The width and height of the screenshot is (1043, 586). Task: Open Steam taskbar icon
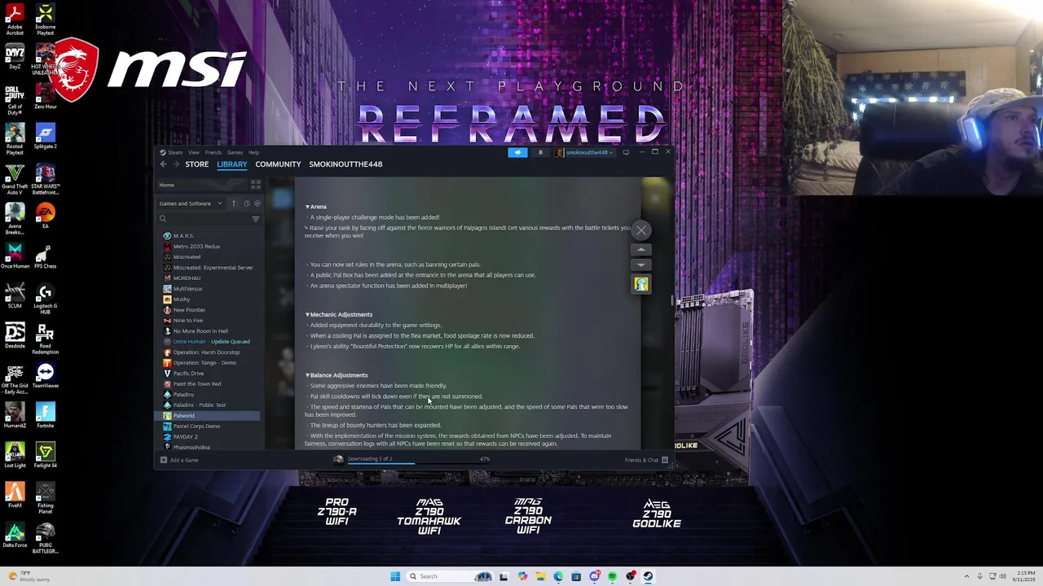point(648,576)
